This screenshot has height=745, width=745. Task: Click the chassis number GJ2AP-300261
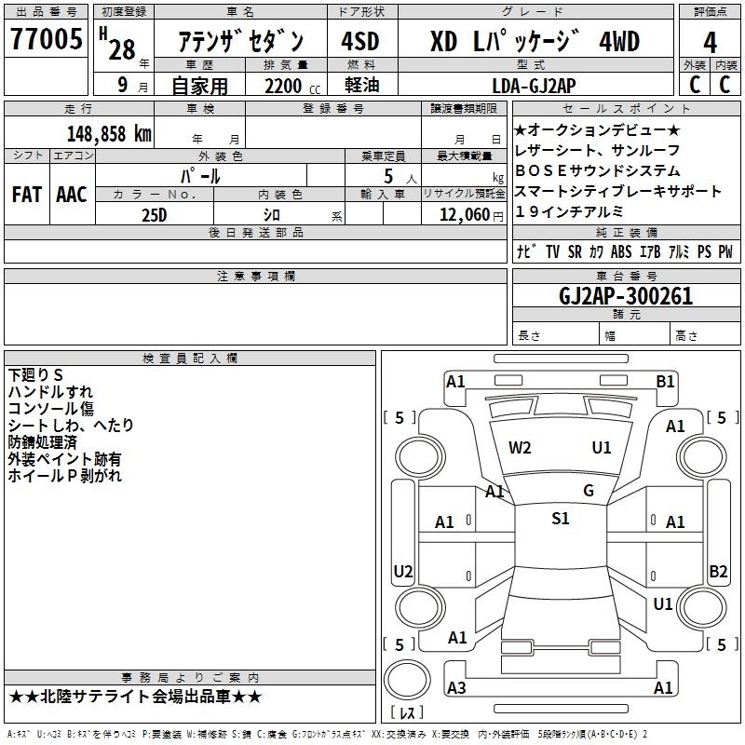pyautogui.click(x=627, y=296)
